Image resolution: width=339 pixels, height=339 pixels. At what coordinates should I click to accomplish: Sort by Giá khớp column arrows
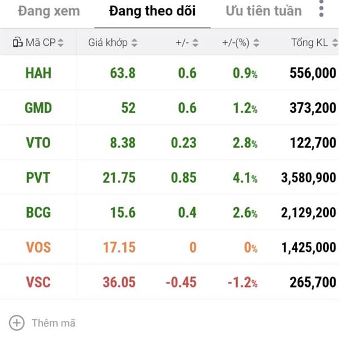coord(134,42)
